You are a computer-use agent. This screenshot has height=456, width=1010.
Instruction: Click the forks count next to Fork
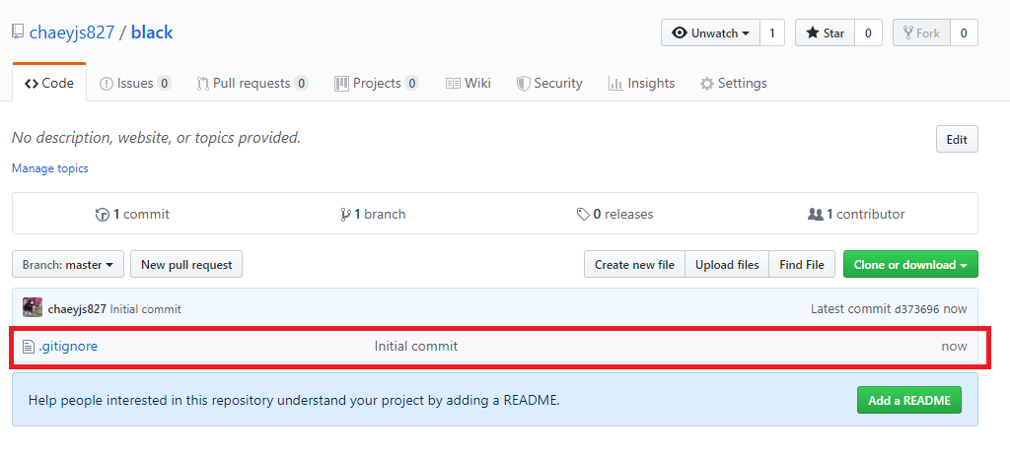pyautogui.click(x=964, y=33)
